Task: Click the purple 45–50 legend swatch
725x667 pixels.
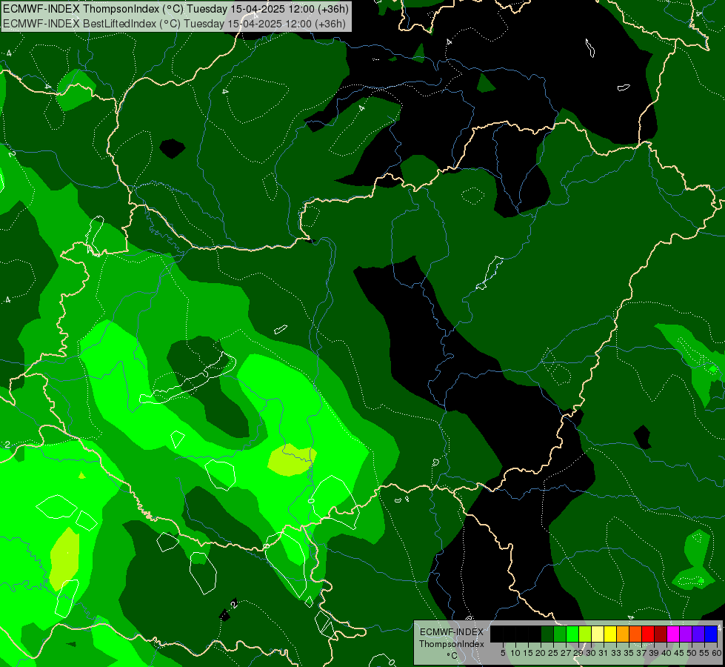Action: [686, 634]
